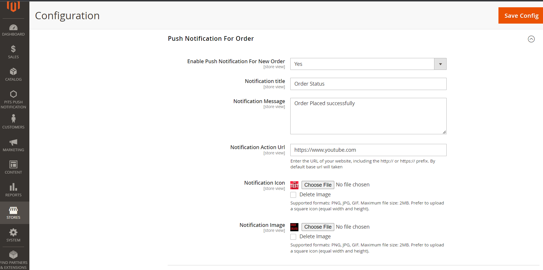The image size is (543, 270).
Task: Open the Customers person icon
Action: click(x=13, y=119)
